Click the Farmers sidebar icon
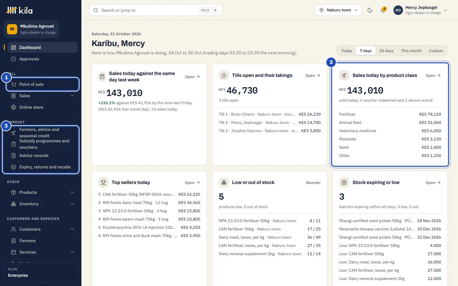Image resolution: width=458 pixels, height=286 pixels. [13, 241]
